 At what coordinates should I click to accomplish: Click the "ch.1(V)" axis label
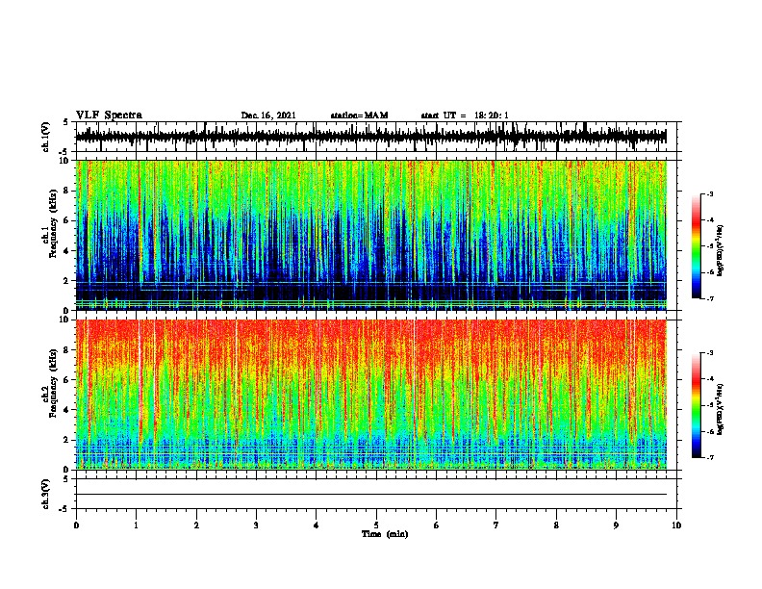[x=45, y=137]
